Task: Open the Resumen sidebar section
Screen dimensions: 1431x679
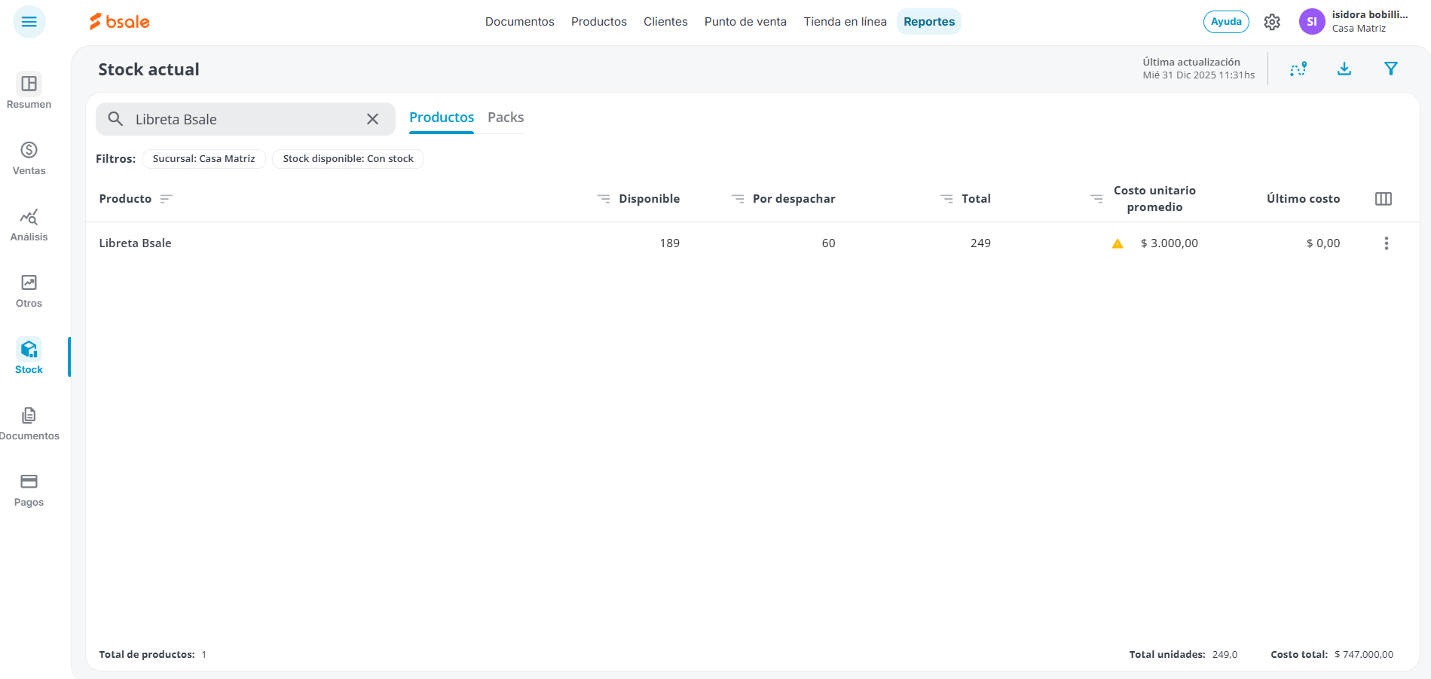Action: pyautogui.click(x=29, y=90)
